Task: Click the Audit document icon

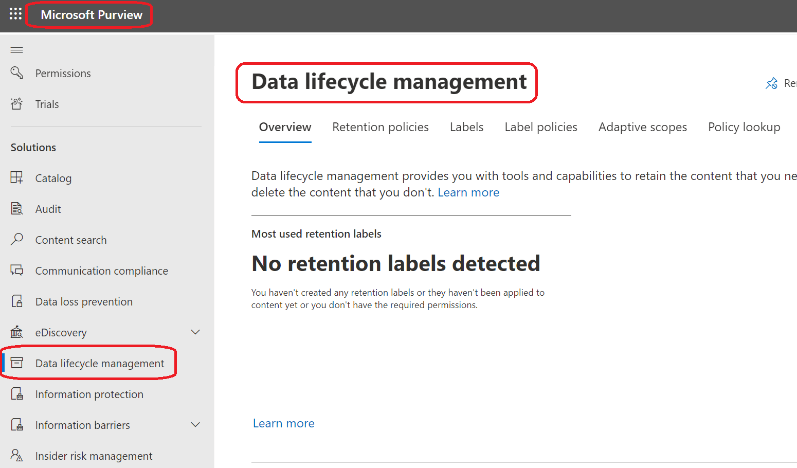Action: [x=17, y=209]
